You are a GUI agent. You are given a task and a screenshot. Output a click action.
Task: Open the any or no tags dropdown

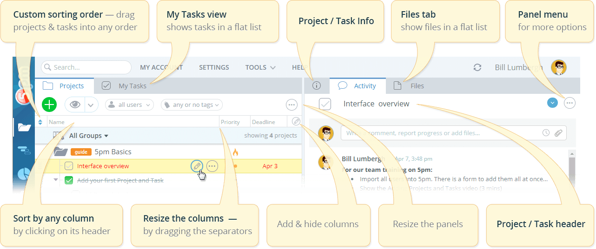pos(192,105)
